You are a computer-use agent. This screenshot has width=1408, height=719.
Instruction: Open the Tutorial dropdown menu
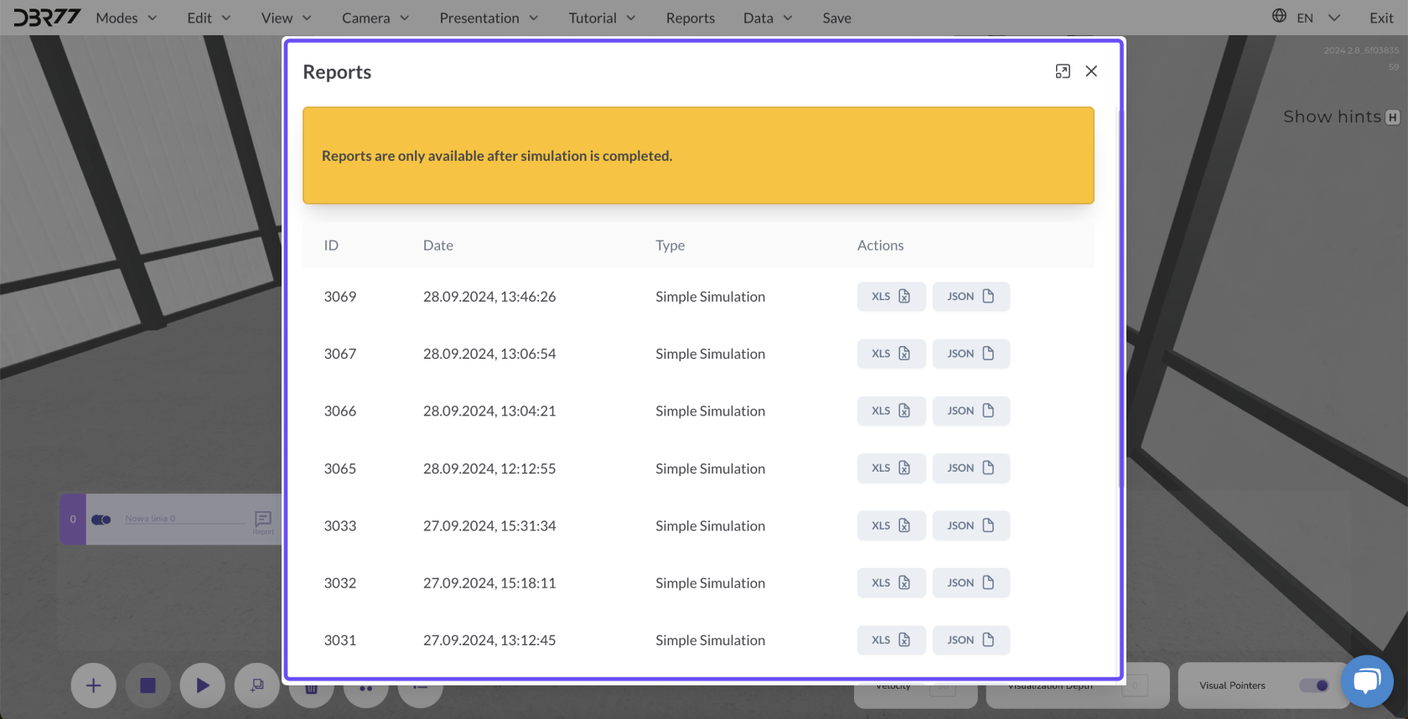pos(602,18)
